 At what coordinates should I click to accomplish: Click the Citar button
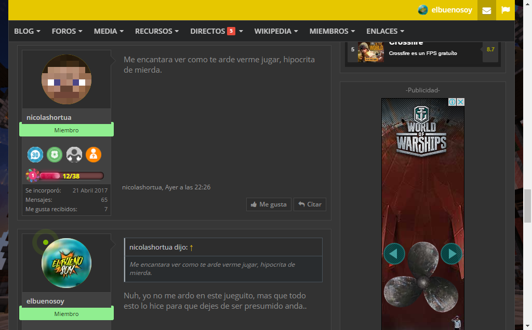(x=310, y=204)
